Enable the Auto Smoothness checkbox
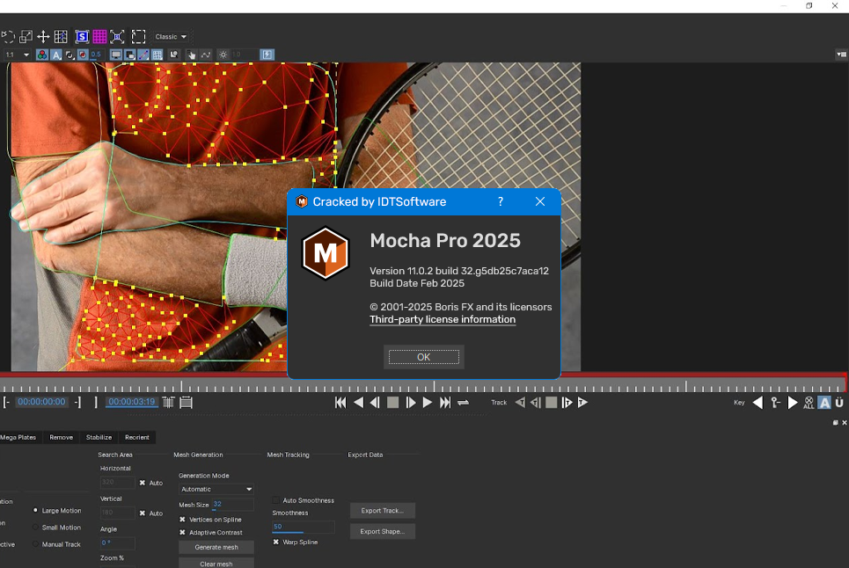Screen dimensions: 849x568 (x=276, y=500)
